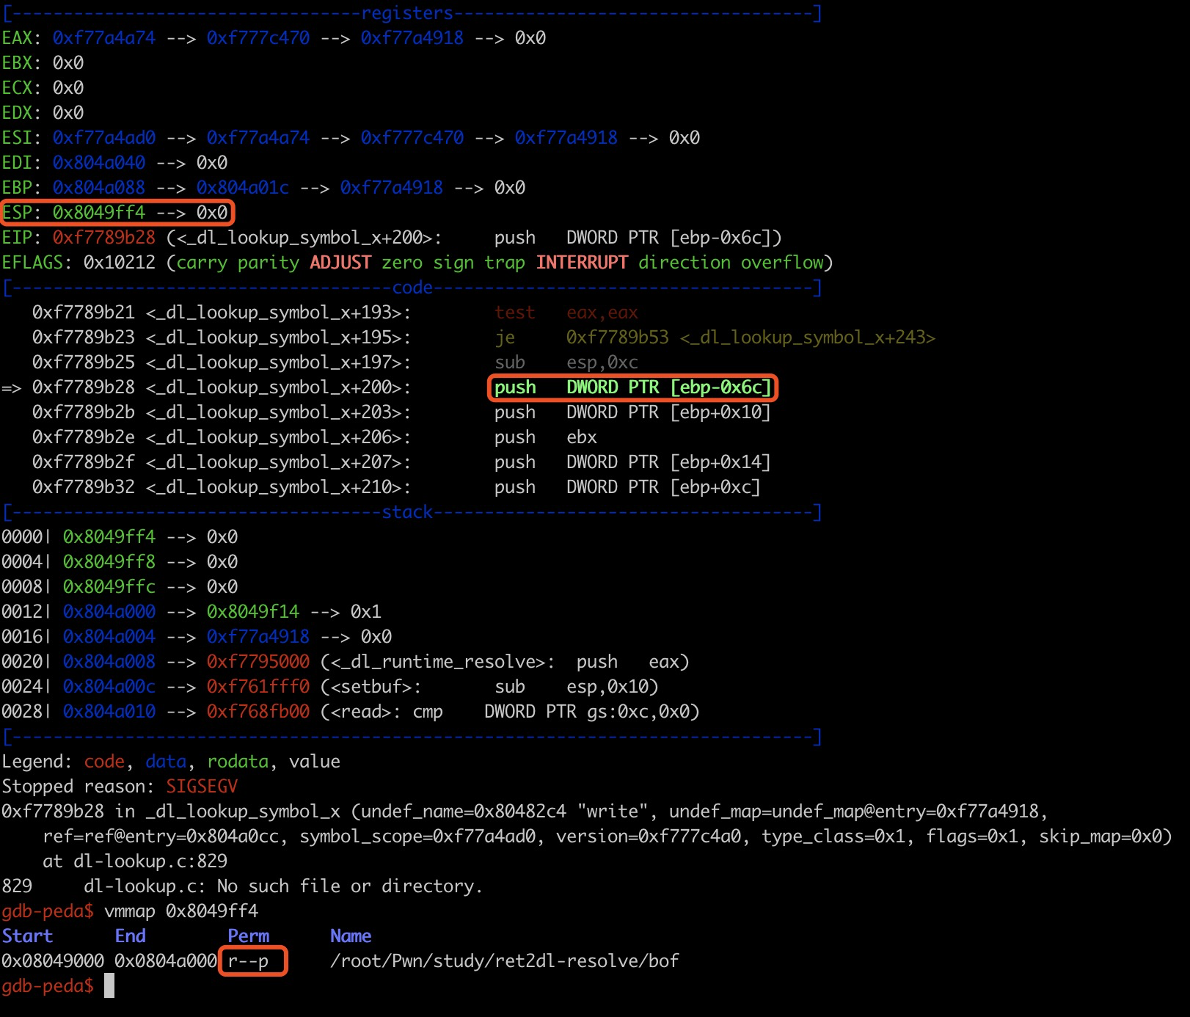Click ESI address 0xf77a4ad0
Image resolution: width=1190 pixels, height=1017 pixels.
pyautogui.click(x=104, y=138)
